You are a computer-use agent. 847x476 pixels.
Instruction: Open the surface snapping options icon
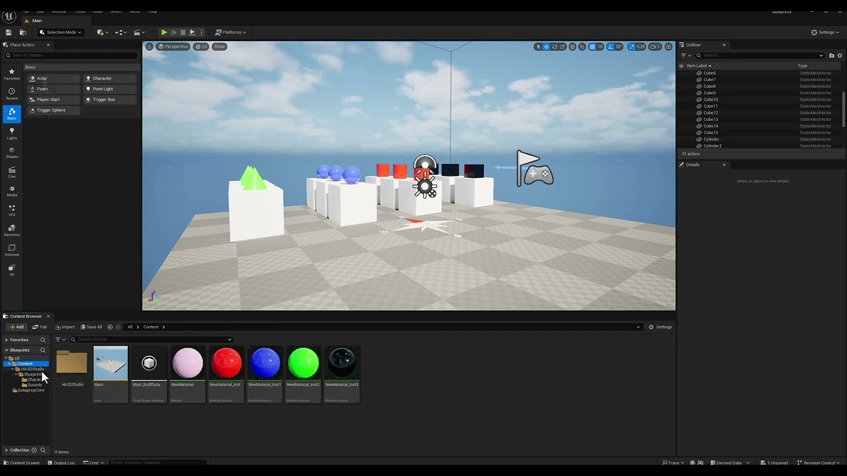[582, 47]
